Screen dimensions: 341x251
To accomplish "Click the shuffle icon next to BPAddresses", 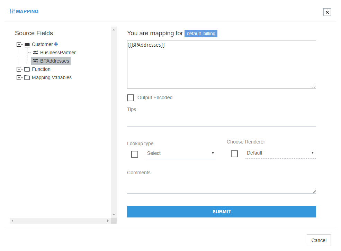I will coord(35,61).
